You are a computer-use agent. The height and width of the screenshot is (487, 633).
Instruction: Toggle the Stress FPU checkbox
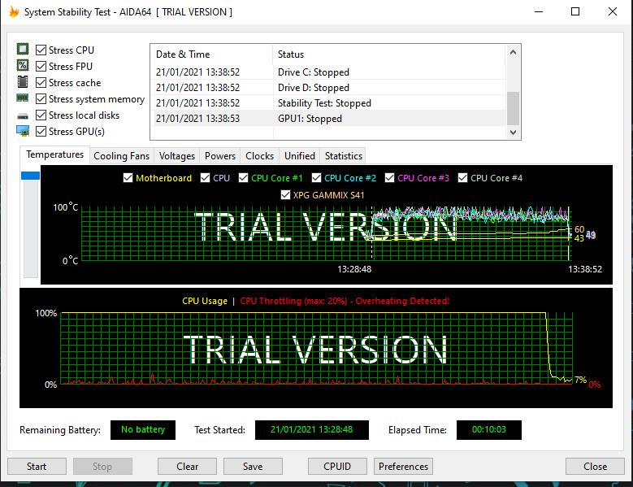tap(41, 66)
